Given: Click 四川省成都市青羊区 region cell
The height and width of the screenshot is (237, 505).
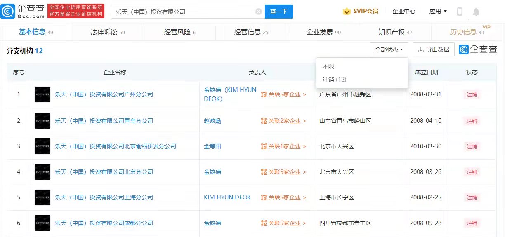Looking at the screenshot, I should 345,223.
